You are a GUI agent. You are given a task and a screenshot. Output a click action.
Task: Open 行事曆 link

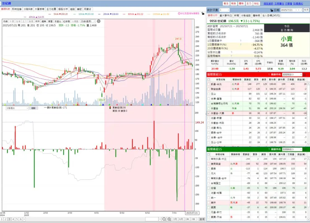[289, 3]
